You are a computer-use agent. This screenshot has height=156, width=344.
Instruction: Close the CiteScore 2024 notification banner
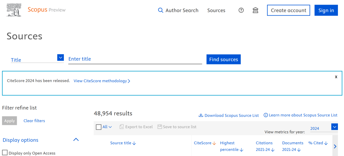click(x=336, y=77)
